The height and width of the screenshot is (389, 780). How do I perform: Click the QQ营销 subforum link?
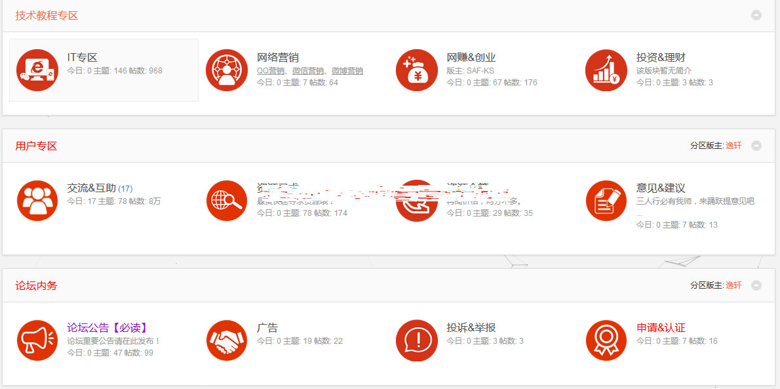271,71
